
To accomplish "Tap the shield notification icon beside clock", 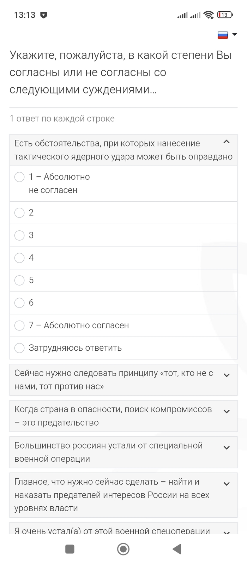I will pyautogui.click(x=44, y=15).
